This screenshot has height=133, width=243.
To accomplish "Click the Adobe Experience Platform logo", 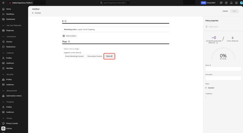I will (x=10, y=3).
